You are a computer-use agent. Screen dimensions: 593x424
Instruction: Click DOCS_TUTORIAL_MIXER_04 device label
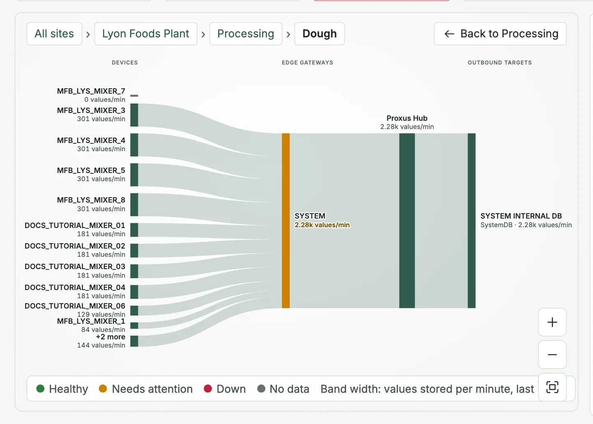pyautogui.click(x=75, y=288)
